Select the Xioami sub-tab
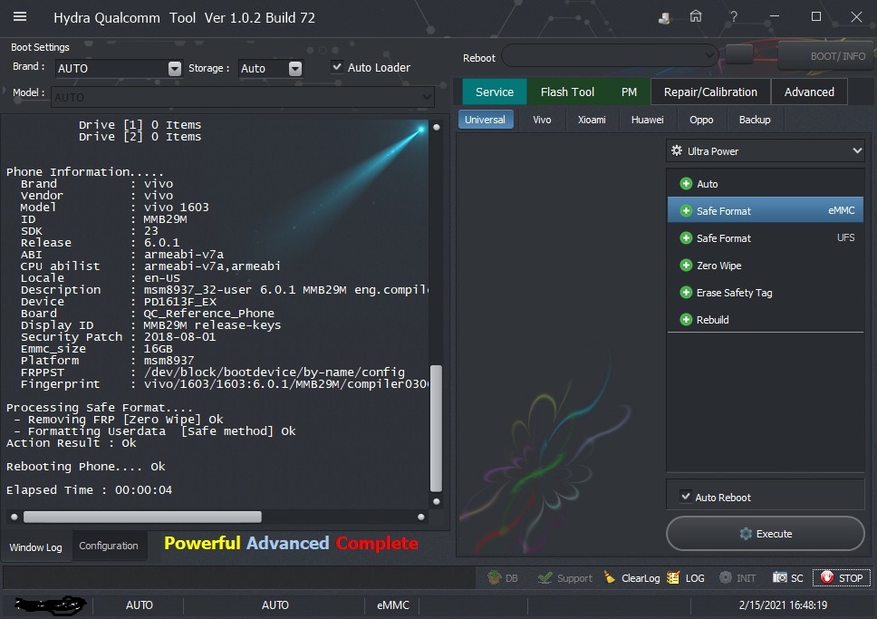This screenshot has height=619, width=877. click(592, 120)
